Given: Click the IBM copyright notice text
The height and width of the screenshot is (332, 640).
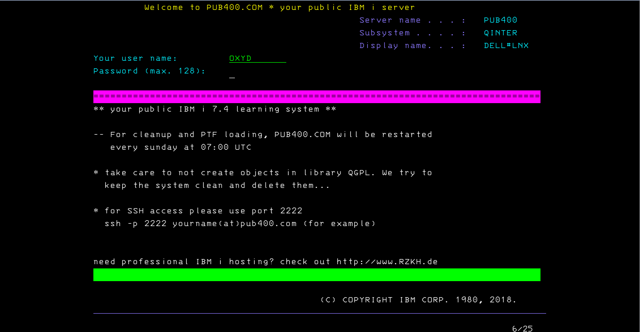Looking at the screenshot, I should point(418,300).
